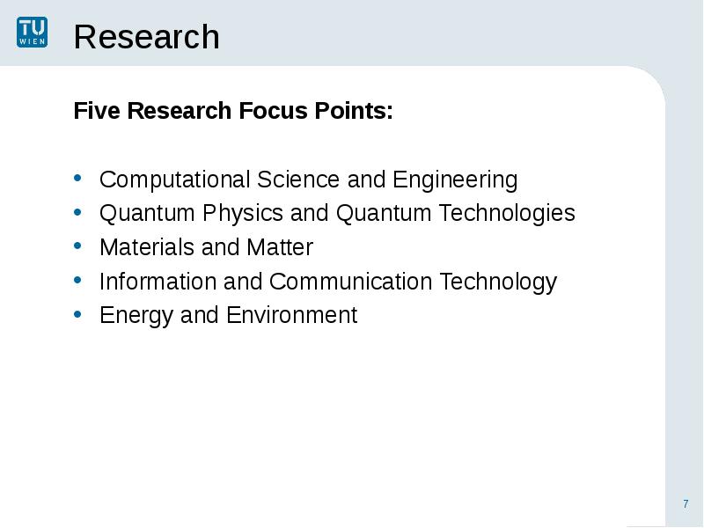Select the Energy and Environment line

[x=229, y=316]
